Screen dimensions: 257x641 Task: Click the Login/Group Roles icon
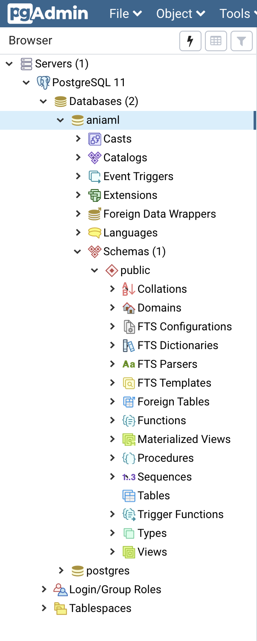point(61,589)
